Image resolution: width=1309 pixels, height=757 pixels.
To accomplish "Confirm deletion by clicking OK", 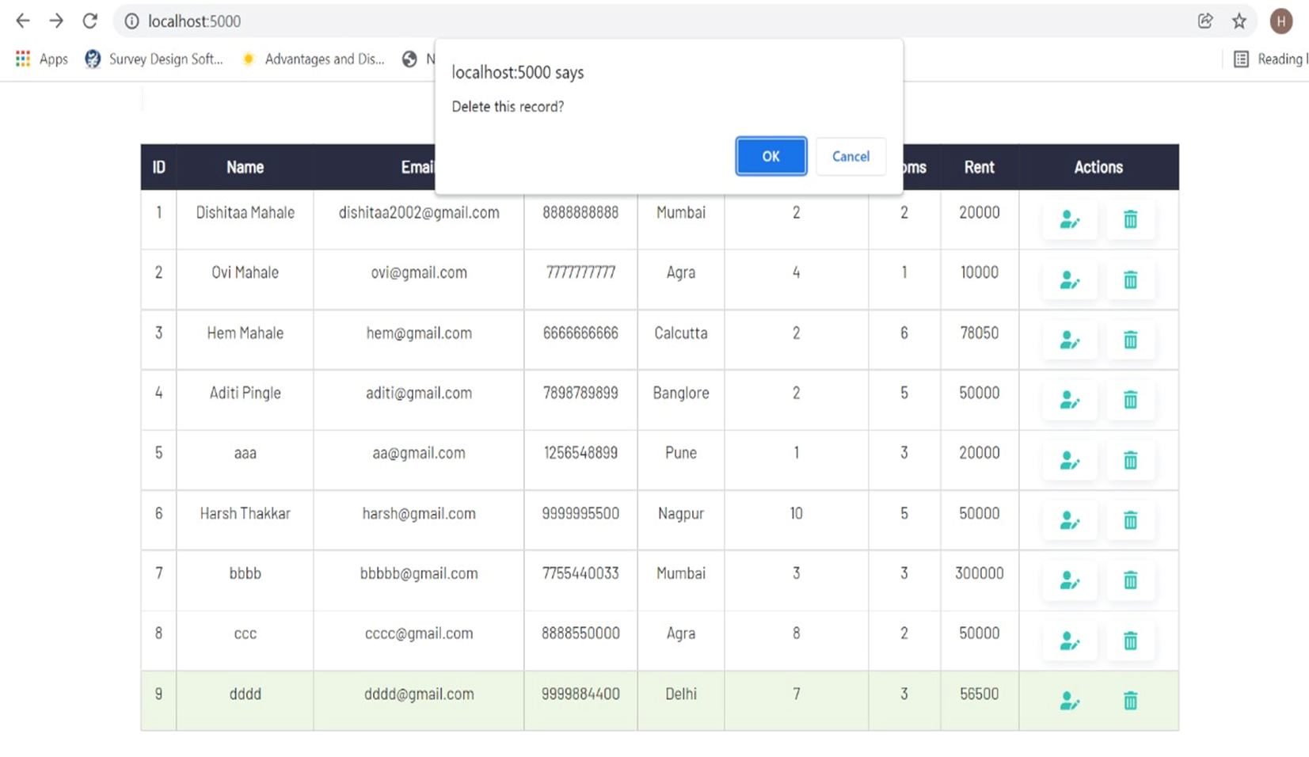I will (x=770, y=156).
